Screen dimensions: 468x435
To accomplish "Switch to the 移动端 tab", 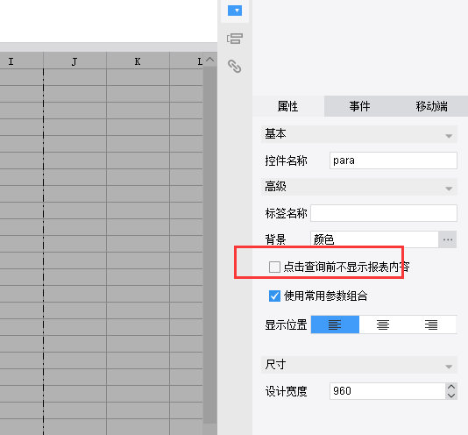I will pyautogui.click(x=431, y=106).
